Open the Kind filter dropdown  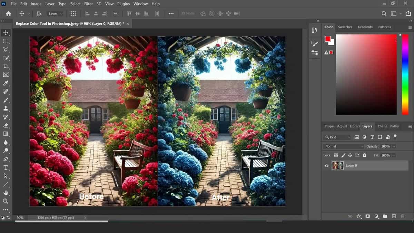point(336,137)
